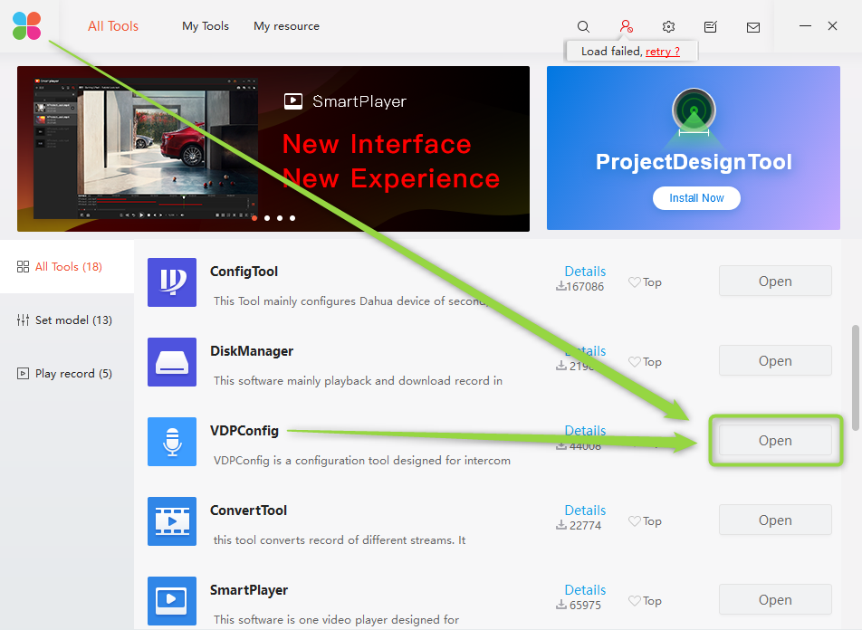Click the SmartPlayer list title text

click(x=249, y=590)
